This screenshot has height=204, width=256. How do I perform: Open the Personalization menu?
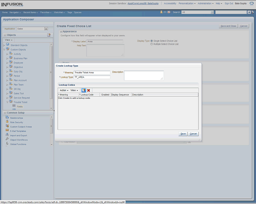(x=187, y=3)
